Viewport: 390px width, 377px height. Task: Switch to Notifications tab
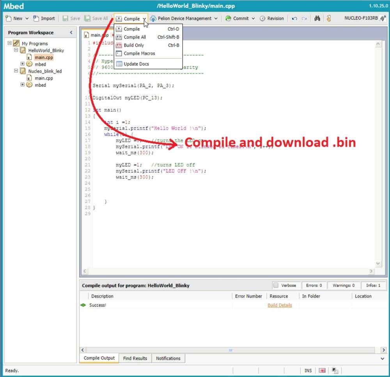(x=168, y=358)
